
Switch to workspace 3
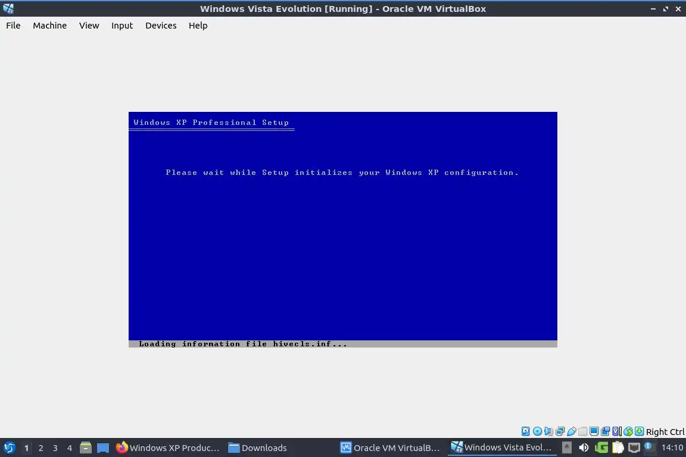pyautogui.click(x=55, y=448)
